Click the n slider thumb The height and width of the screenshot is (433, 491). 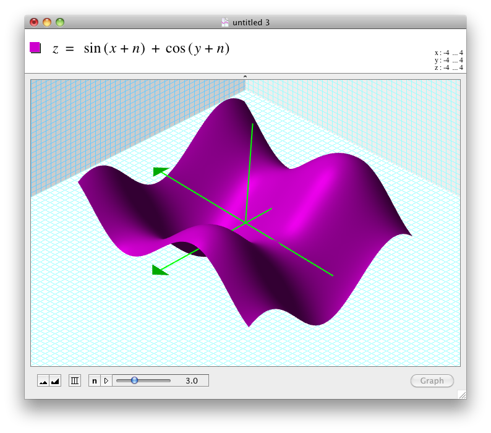point(134,380)
